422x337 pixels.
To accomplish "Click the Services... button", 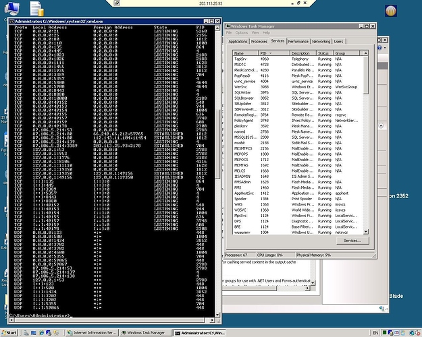I will (x=352, y=241).
